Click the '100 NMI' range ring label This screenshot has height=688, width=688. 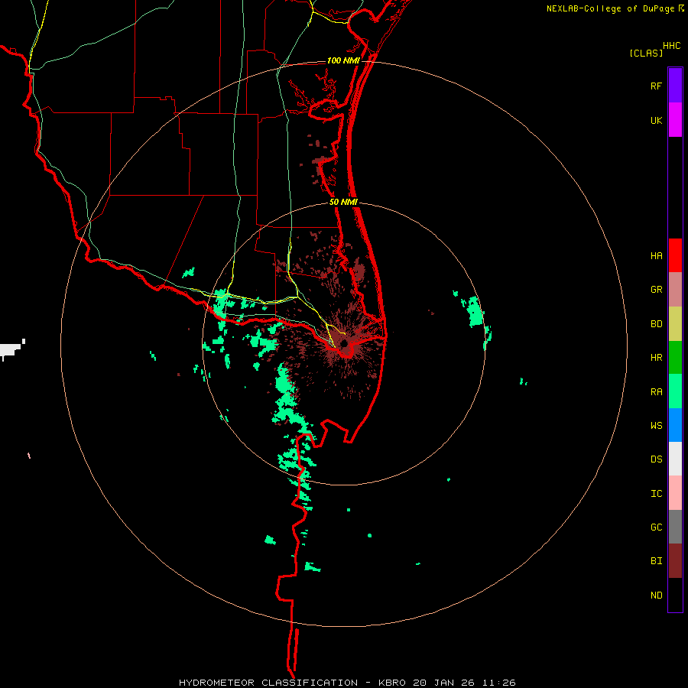343,60
